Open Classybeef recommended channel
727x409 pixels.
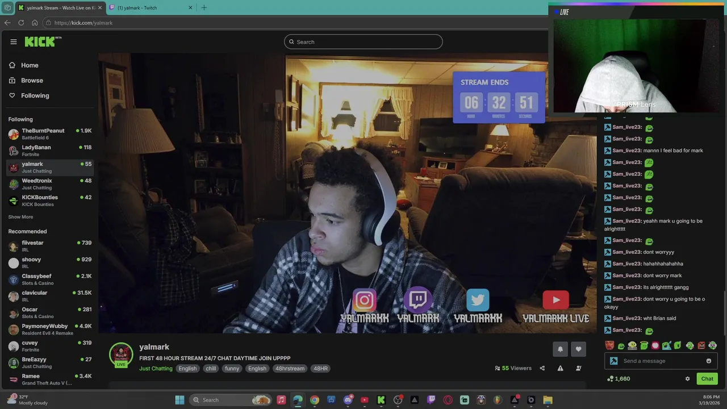coord(50,279)
